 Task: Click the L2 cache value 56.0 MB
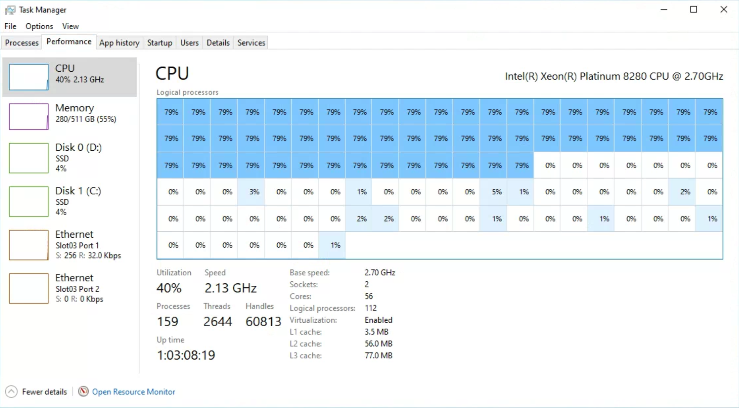(x=379, y=344)
